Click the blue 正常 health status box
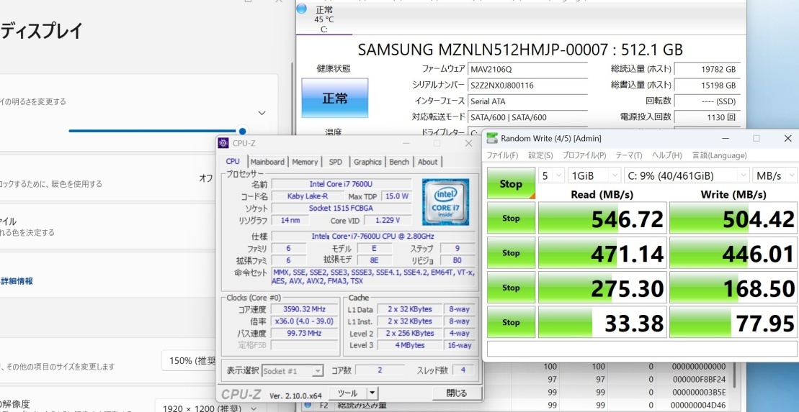 (x=335, y=99)
